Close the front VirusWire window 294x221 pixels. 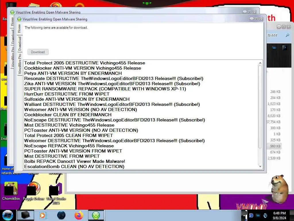coord(261,19)
